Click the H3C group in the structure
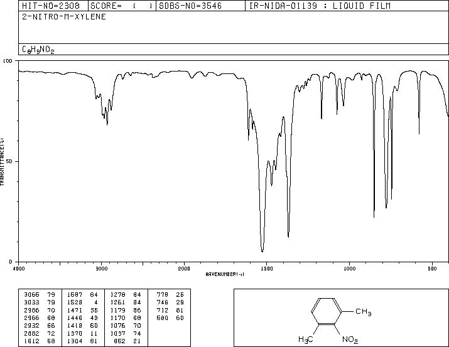 (x=306, y=339)
